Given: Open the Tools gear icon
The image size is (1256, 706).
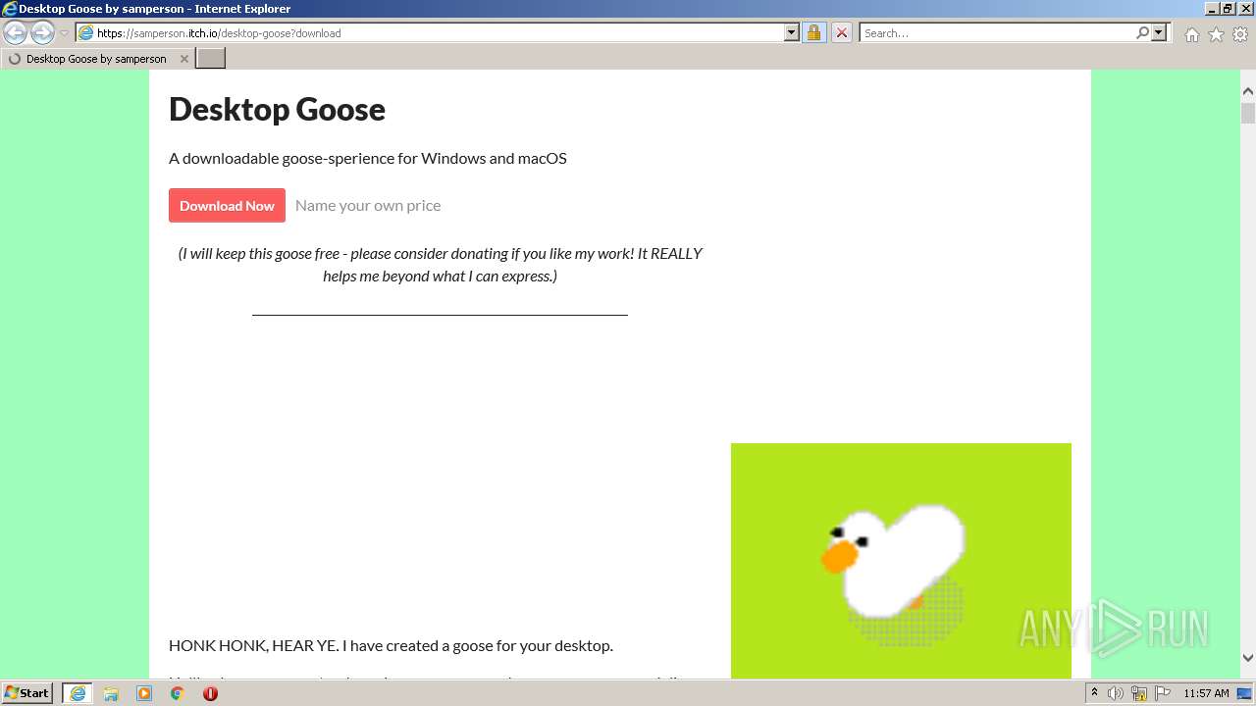Looking at the screenshot, I should click(1240, 34).
